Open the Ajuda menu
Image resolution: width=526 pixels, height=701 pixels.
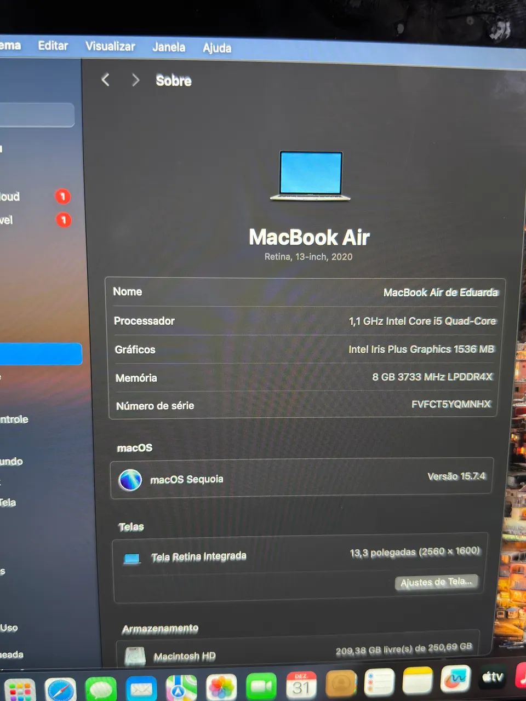[217, 48]
